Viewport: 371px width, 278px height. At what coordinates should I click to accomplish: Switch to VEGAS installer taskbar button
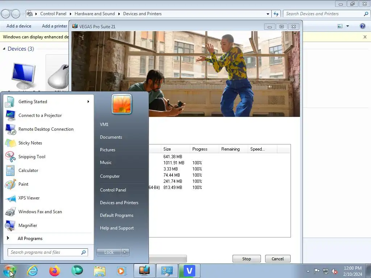pos(144,271)
